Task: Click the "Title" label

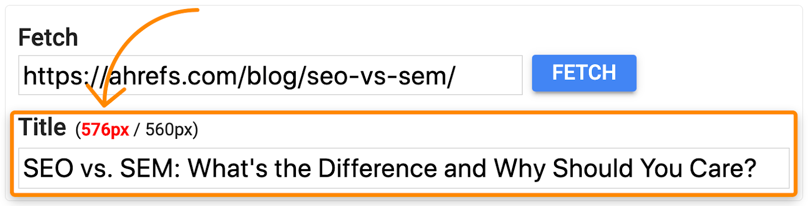Action: 42,127
